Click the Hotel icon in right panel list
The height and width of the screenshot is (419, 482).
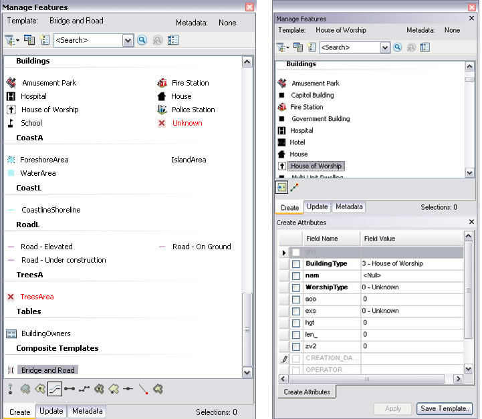(281, 142)
